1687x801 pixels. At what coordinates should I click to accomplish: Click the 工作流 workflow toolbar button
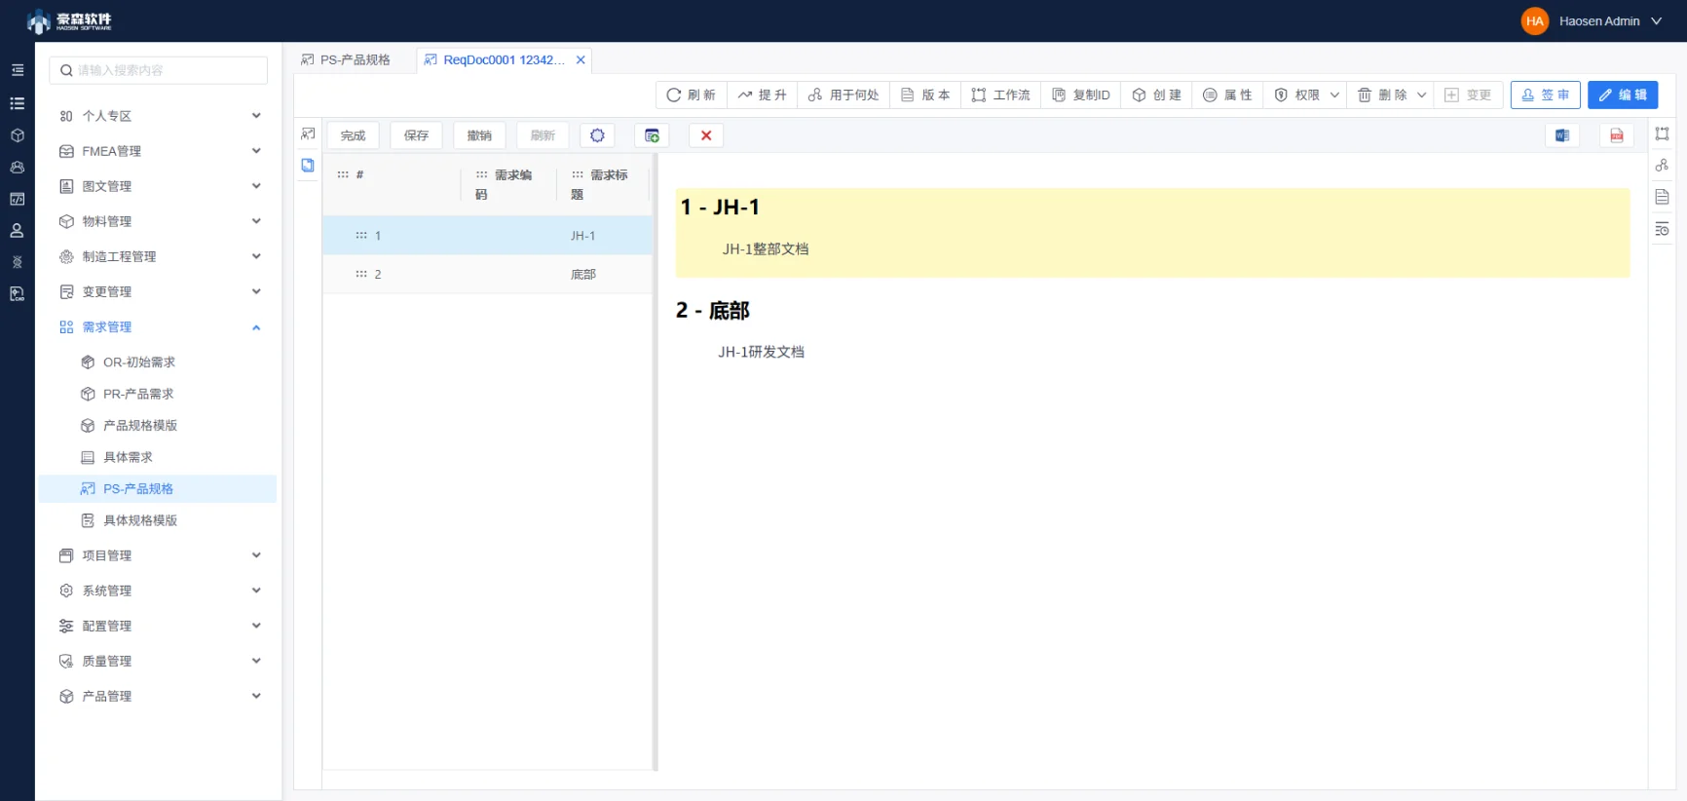click(1001, 95)
